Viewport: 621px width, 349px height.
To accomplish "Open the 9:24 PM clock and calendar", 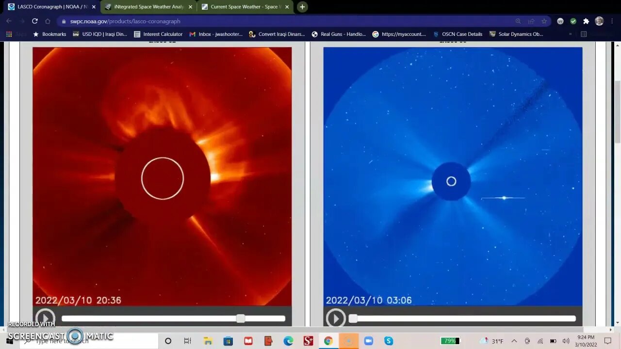I will 586,341.
